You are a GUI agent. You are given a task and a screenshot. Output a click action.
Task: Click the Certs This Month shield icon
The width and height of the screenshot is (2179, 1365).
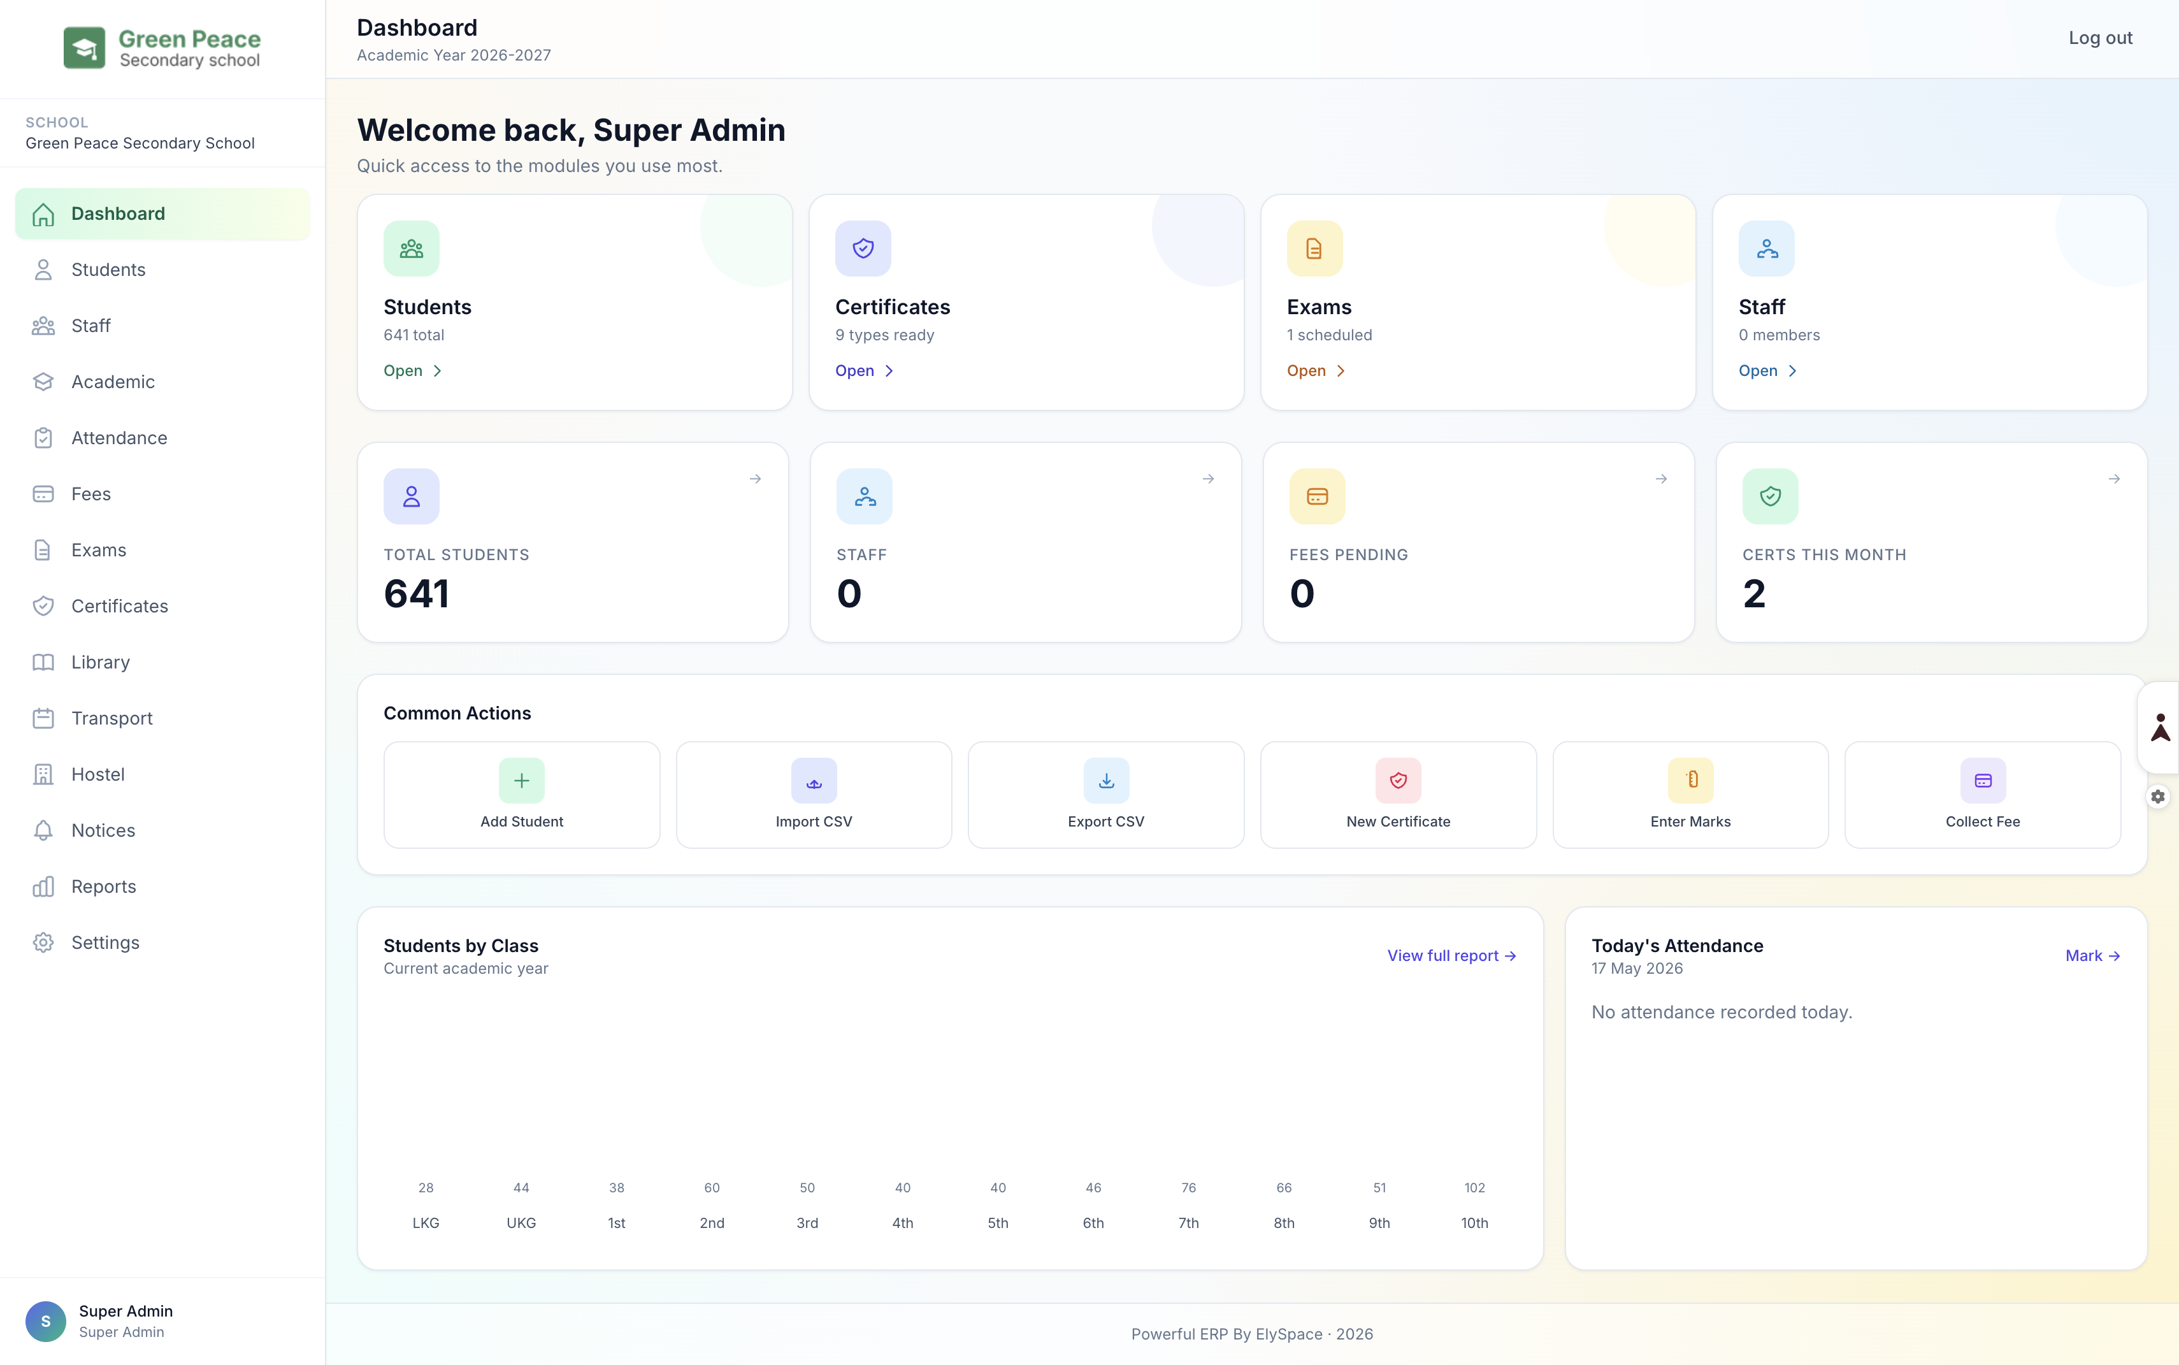1770,496
